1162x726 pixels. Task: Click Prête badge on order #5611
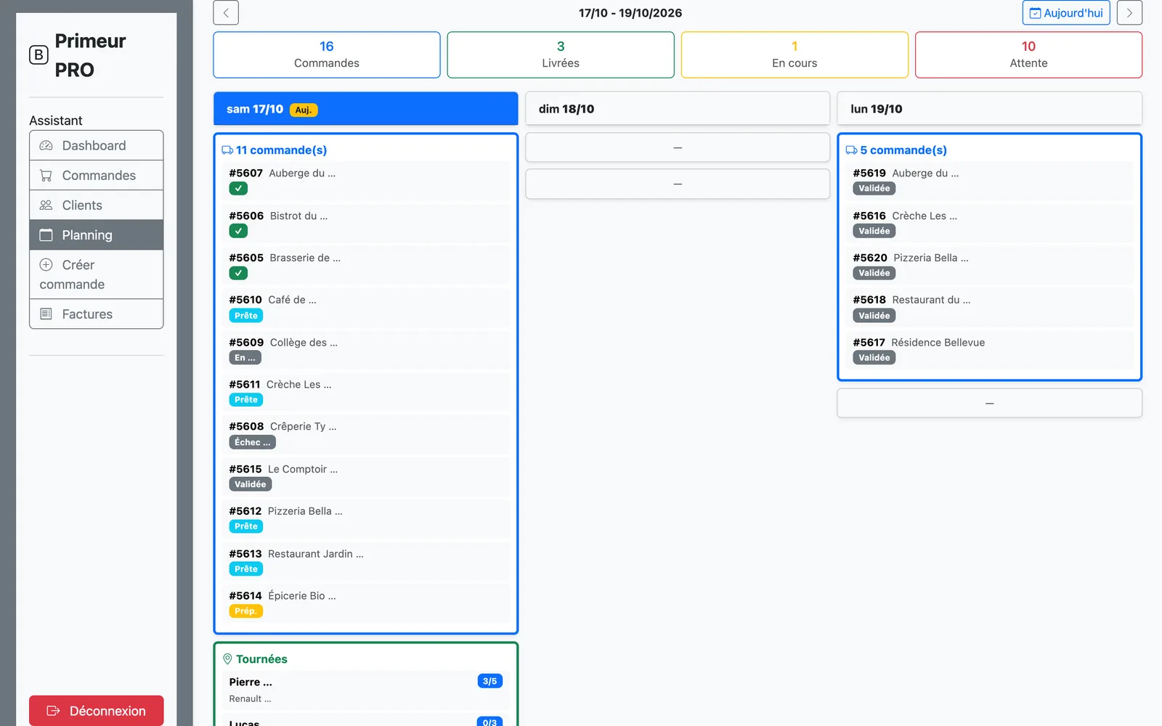pos(246,400)
